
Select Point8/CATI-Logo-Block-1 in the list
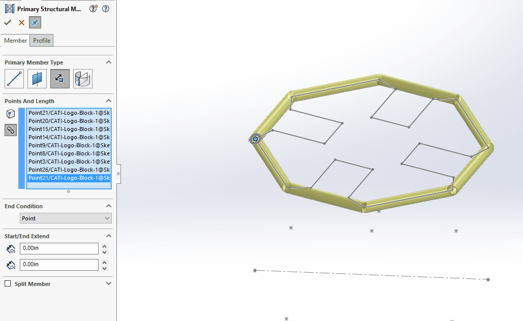69,153
